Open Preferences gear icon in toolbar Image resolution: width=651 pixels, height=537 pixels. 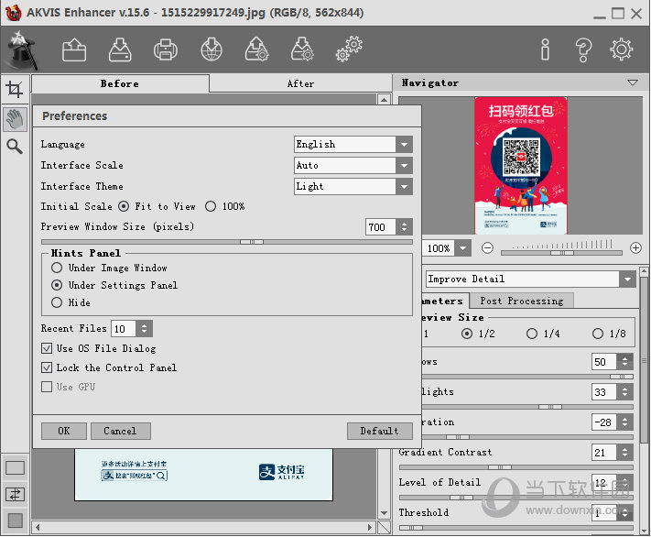621,49
